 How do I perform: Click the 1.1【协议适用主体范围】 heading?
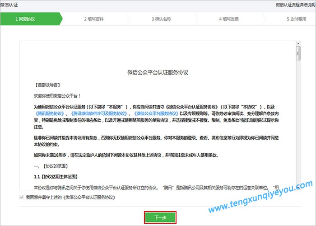point(56,177)
